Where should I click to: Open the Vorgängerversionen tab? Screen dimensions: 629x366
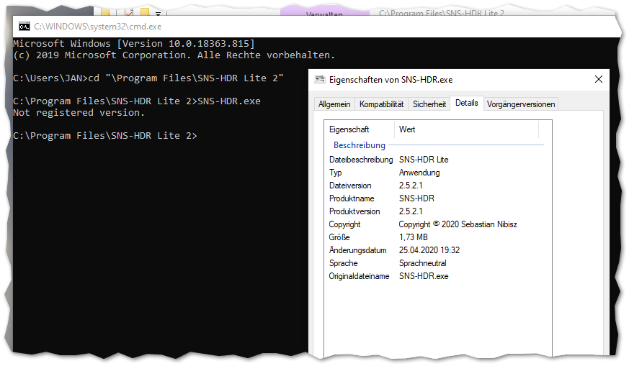click(521, 104)
